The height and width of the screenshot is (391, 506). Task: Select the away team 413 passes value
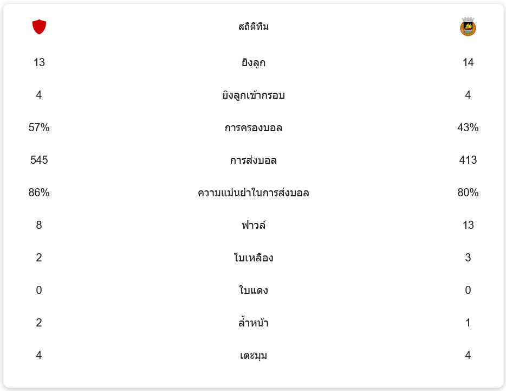point(468,160)
